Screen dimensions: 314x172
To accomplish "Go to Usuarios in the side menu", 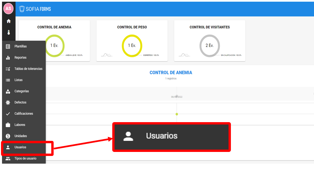I will [20, 147].
